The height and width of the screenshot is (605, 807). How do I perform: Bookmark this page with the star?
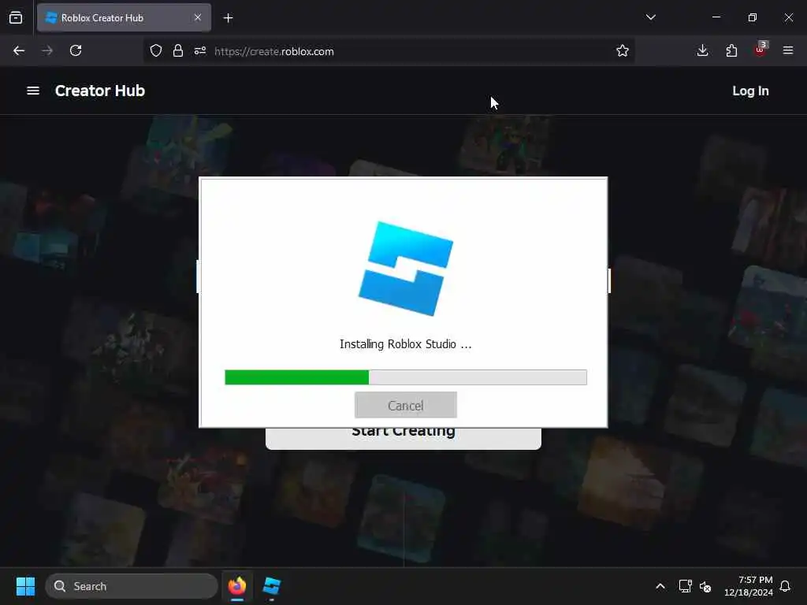(623, 50)
